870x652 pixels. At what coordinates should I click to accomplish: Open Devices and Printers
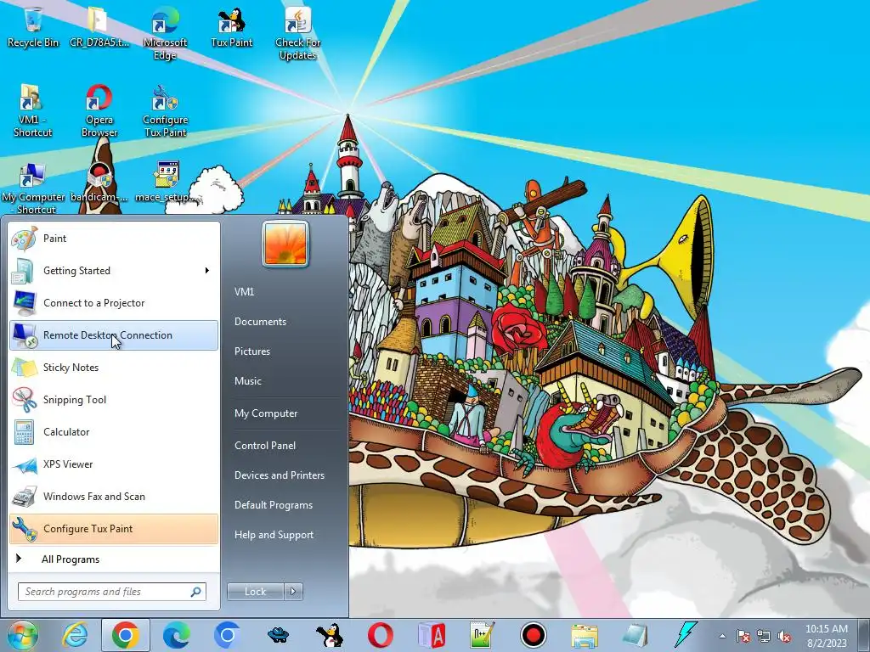point(279,475)
